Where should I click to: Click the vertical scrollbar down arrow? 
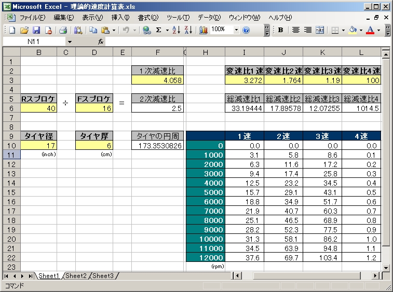click(x=386, y=268)
